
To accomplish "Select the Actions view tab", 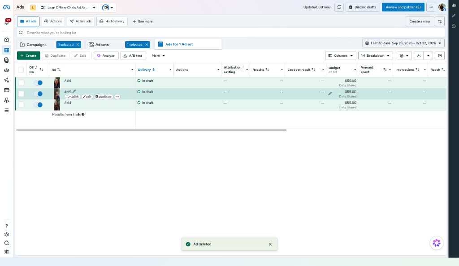I will (53, 21).
